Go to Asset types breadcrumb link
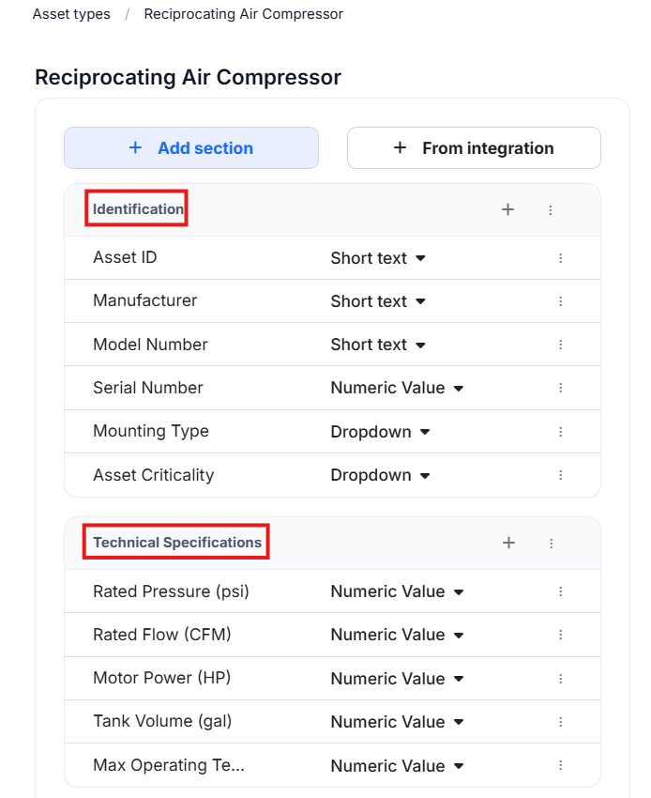Viewport: 651px width, 798px height. point(71,14)
